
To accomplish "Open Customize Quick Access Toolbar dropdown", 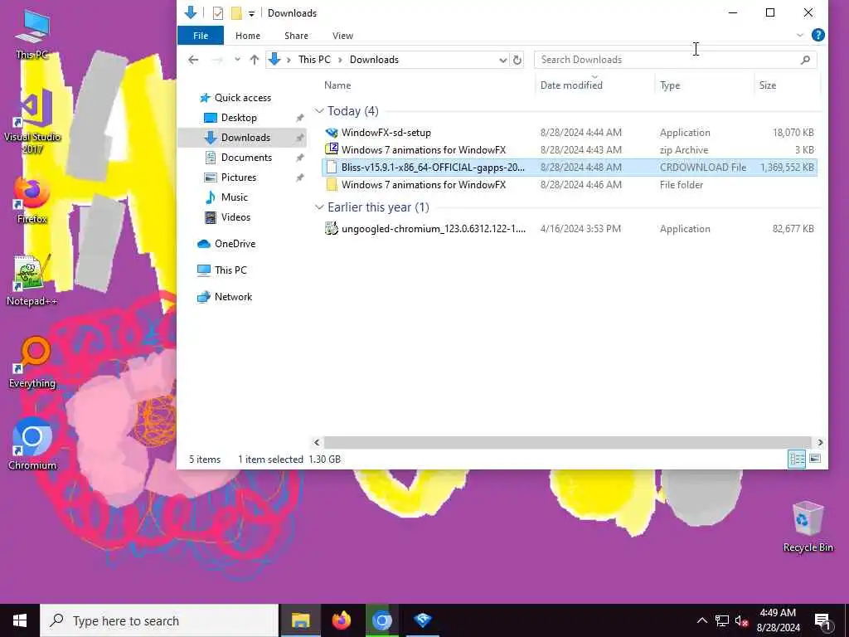I will click(252, 13).
